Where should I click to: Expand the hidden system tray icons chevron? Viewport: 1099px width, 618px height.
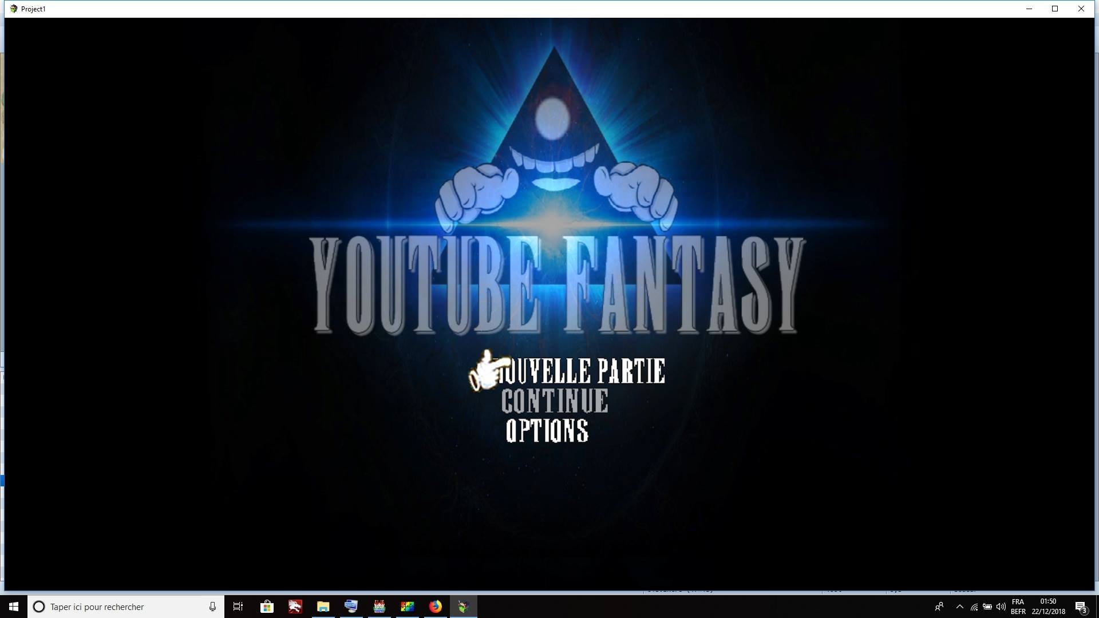tap(960, 607)
